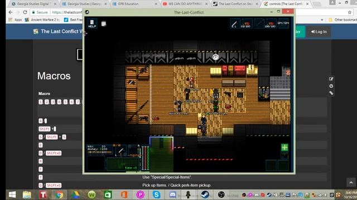Click the green radar minimap panel
Image resolution: width=357 pixels, height=200 pixels.
[123, 164]
